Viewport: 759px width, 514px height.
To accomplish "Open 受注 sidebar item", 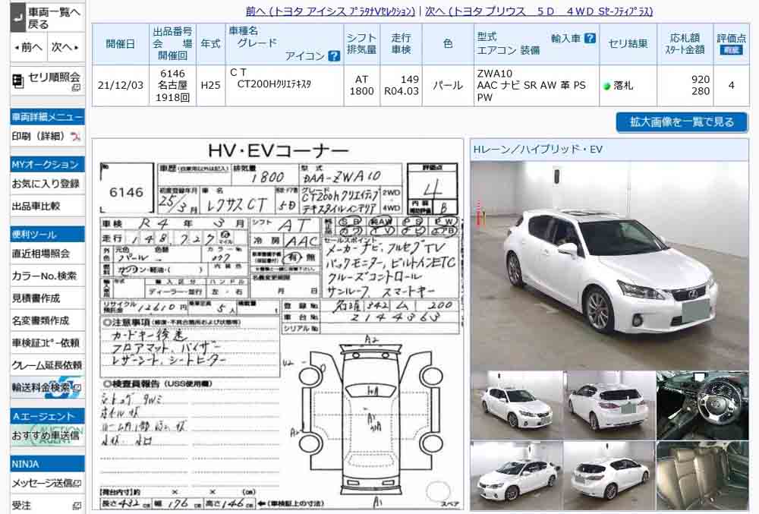I will pos(21,506).
